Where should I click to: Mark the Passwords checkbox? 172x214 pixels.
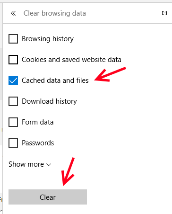[x=13, y=143]
